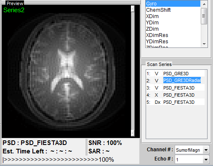Select Gyro in the parameter list
Image resolution: width=213 pixels, height=166 pixels.
[x=173, y=4]
